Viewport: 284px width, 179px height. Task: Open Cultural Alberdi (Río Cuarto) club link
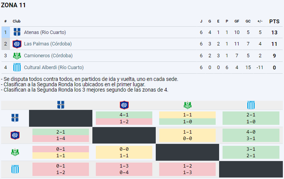click(x=54, y=68)
